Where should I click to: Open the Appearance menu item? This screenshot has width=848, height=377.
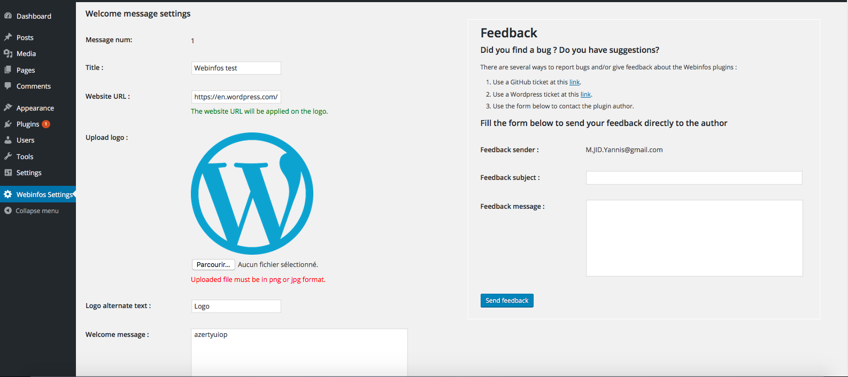pos(38,108)
